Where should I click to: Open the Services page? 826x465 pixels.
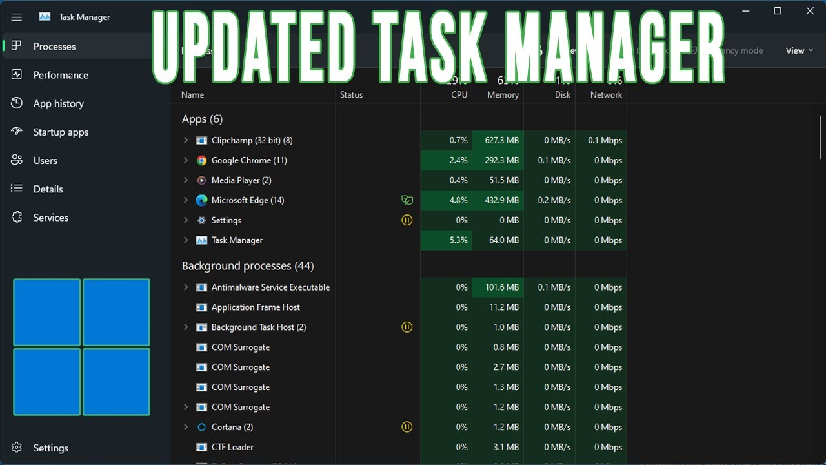[85, 218]
